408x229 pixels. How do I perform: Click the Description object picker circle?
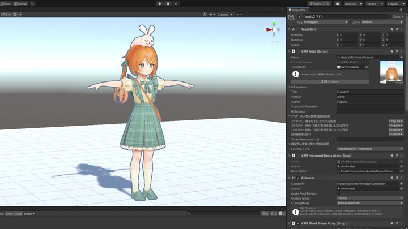point(402,171)
